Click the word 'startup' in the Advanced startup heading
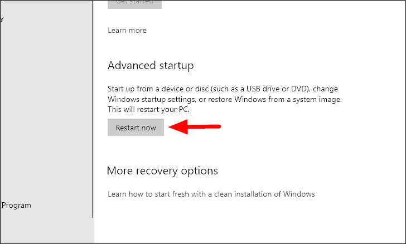Screen dimensions: 406x244 point(176,66)
